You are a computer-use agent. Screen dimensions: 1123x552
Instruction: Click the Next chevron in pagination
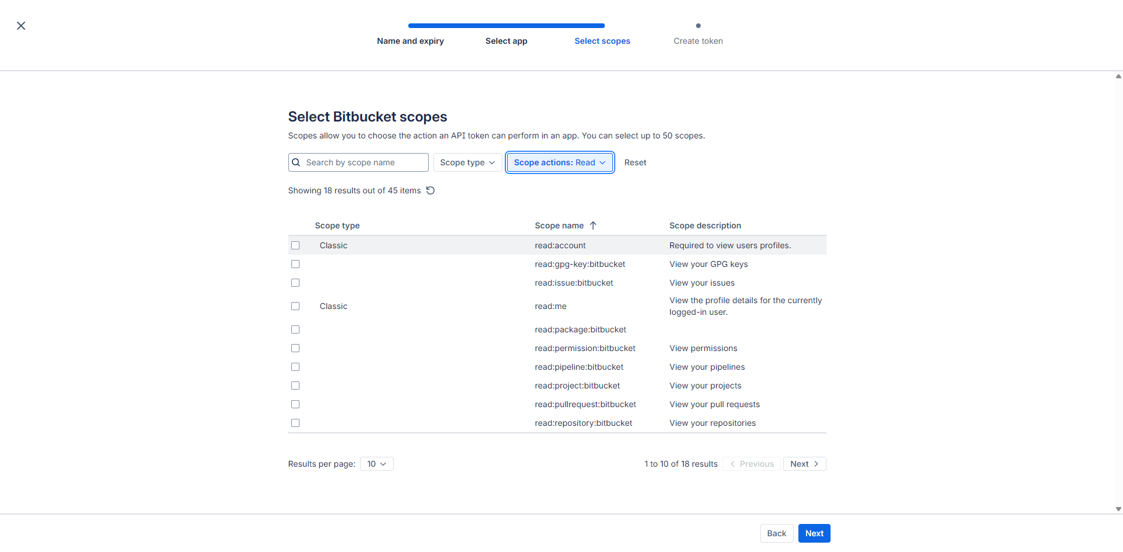(x=817, y=464)
